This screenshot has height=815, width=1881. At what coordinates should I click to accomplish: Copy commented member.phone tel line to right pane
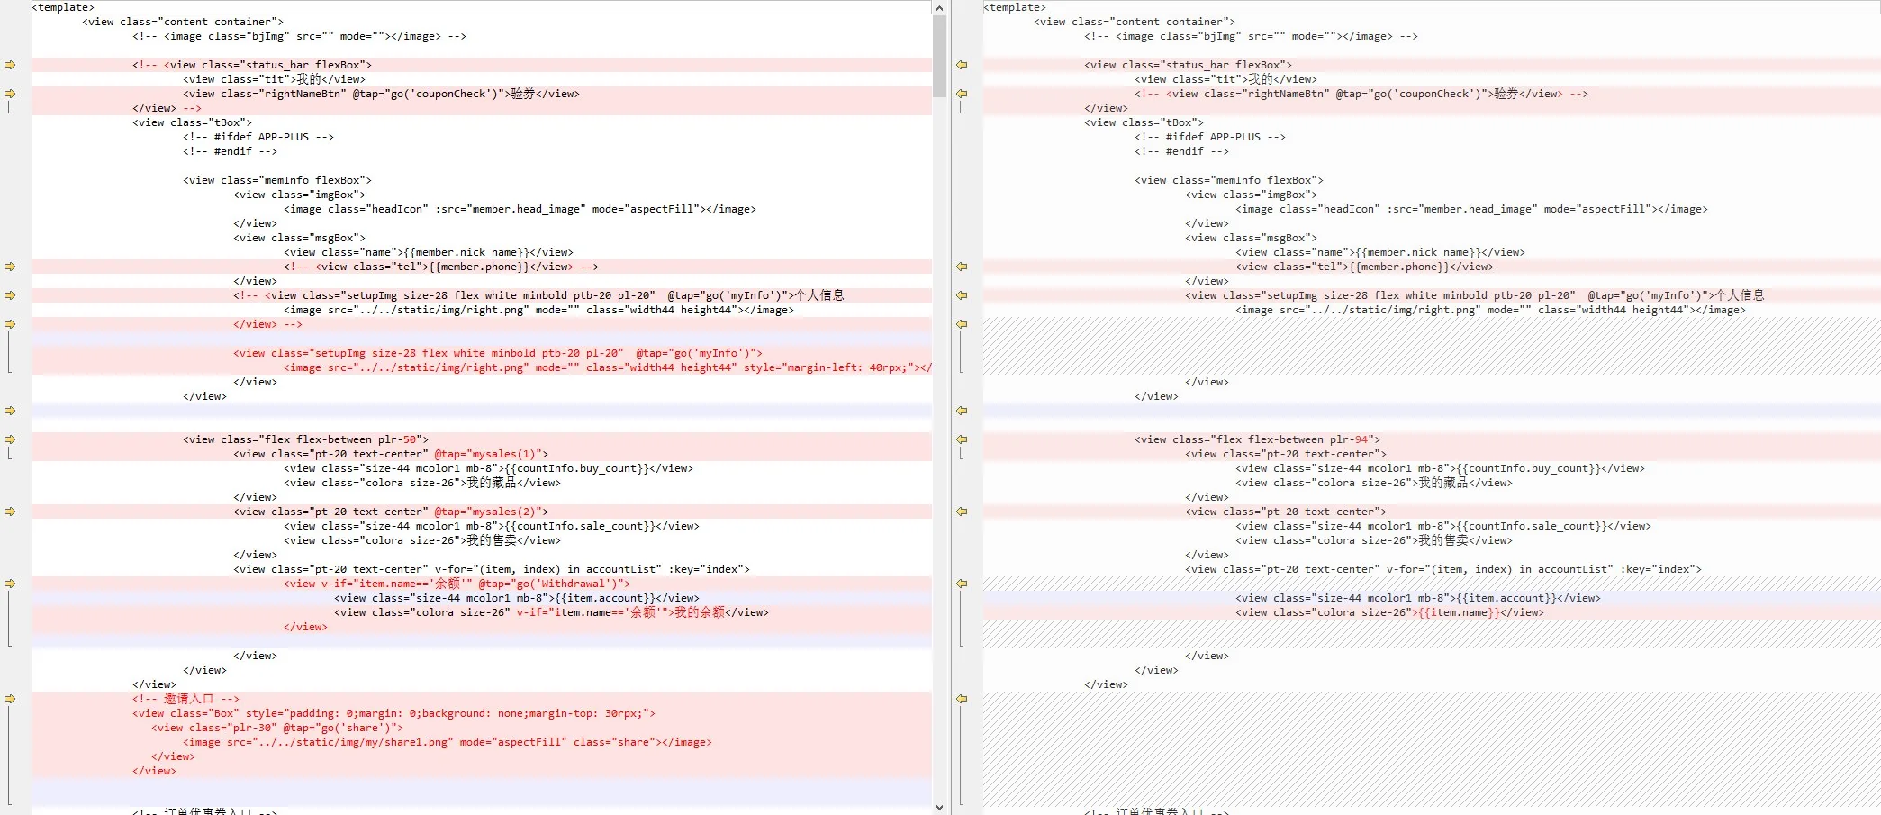tap(10, 267)
